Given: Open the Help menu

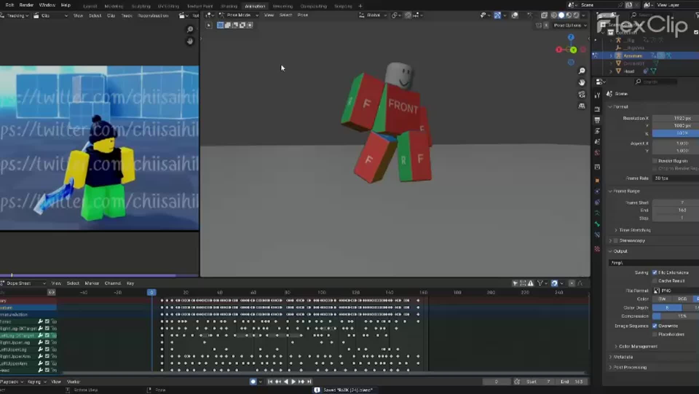Looking at the screenshot, I should coord(66,5).
